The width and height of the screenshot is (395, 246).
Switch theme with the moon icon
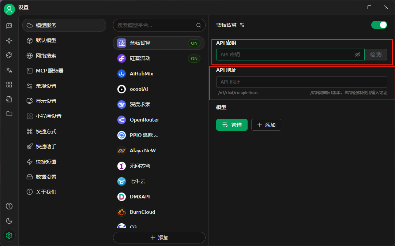pos(9,221)
